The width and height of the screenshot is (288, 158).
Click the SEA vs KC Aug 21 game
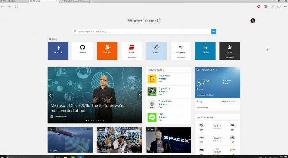[x=217, y=139]
